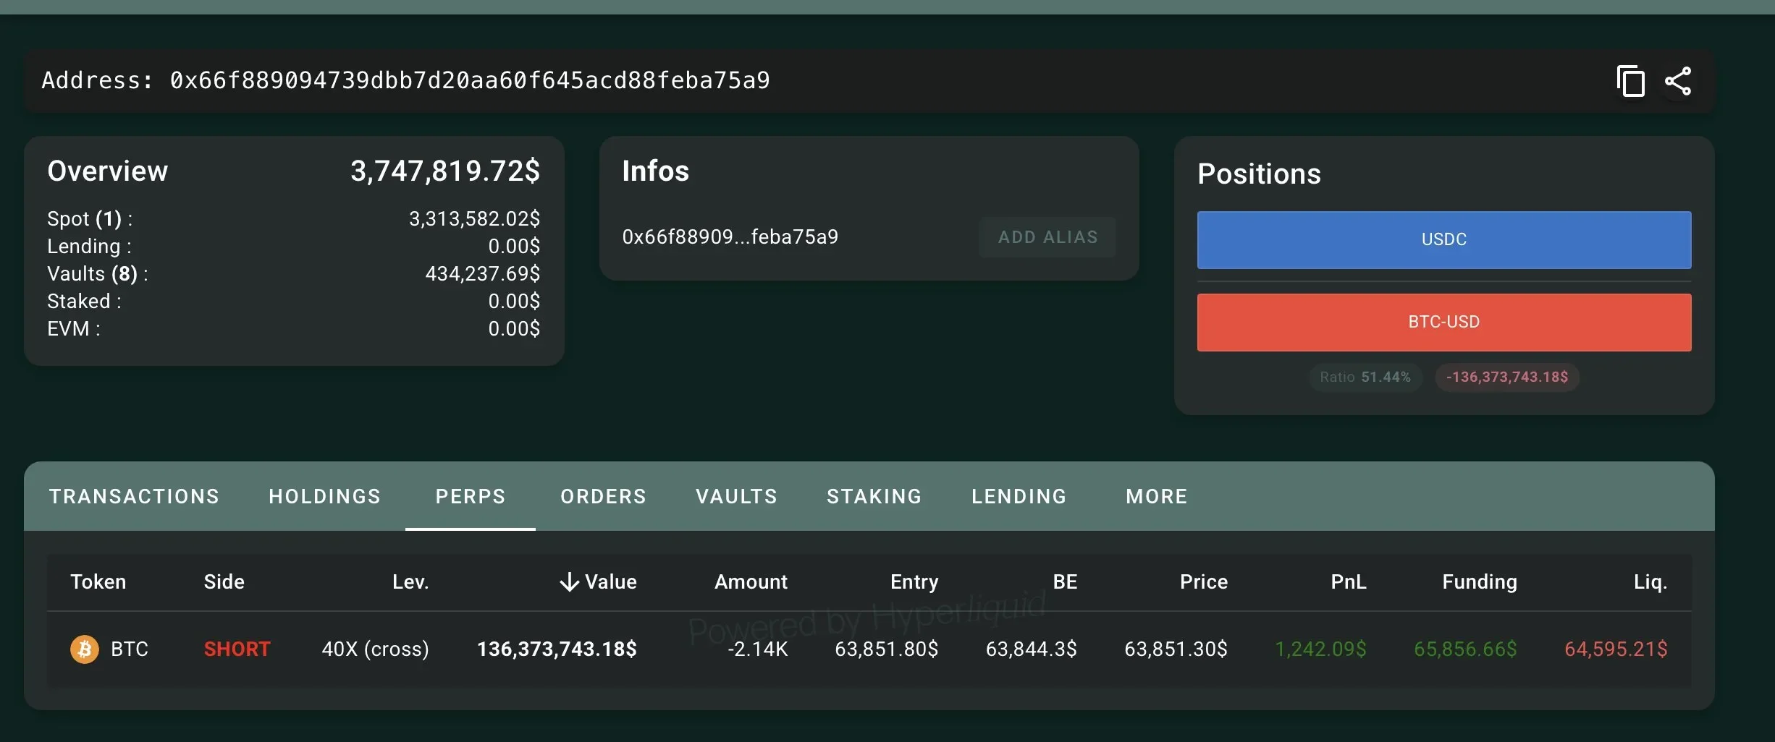Switch to the STAKING tab
The image size is (1775, 742).
874,496
